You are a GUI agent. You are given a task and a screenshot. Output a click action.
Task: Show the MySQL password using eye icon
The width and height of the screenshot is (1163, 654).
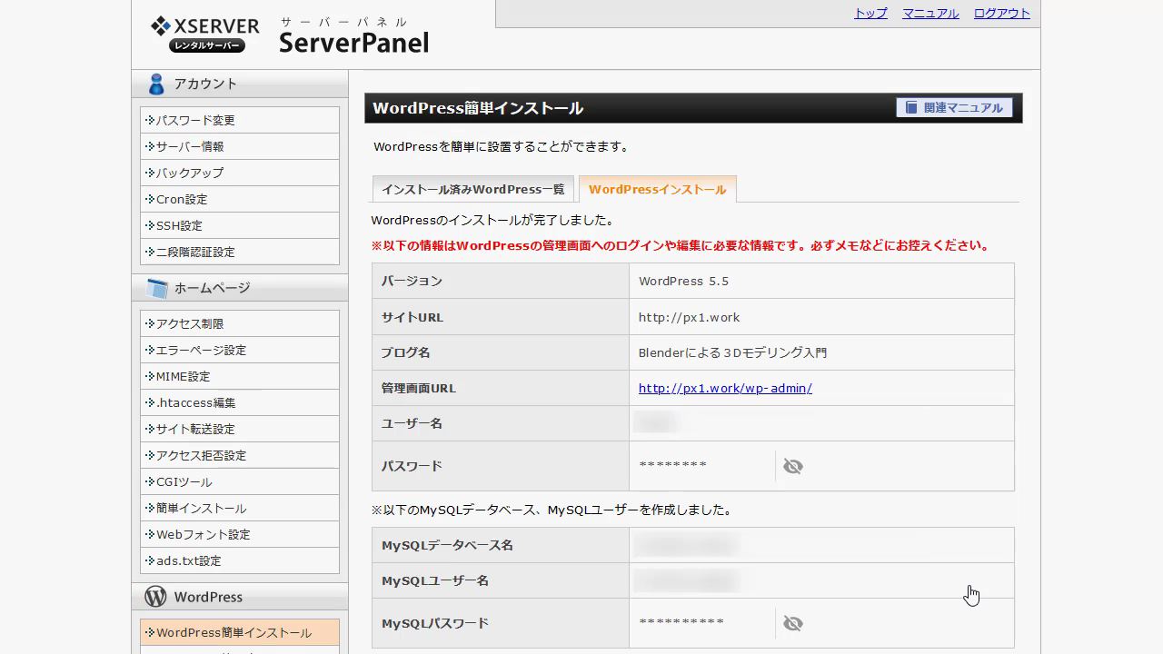793,623
